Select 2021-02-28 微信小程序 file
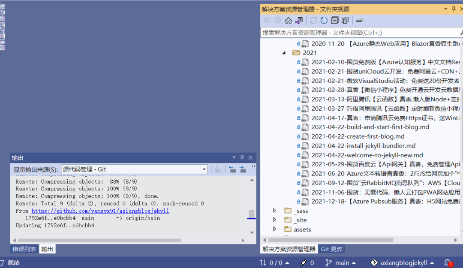463x268 pixels. coord(385,90)
